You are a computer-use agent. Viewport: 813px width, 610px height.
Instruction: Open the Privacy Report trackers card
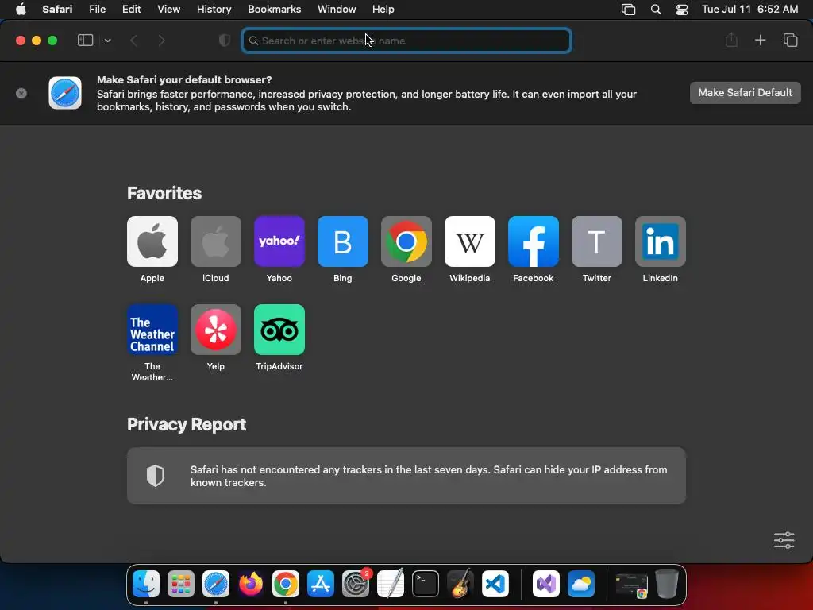406,476
